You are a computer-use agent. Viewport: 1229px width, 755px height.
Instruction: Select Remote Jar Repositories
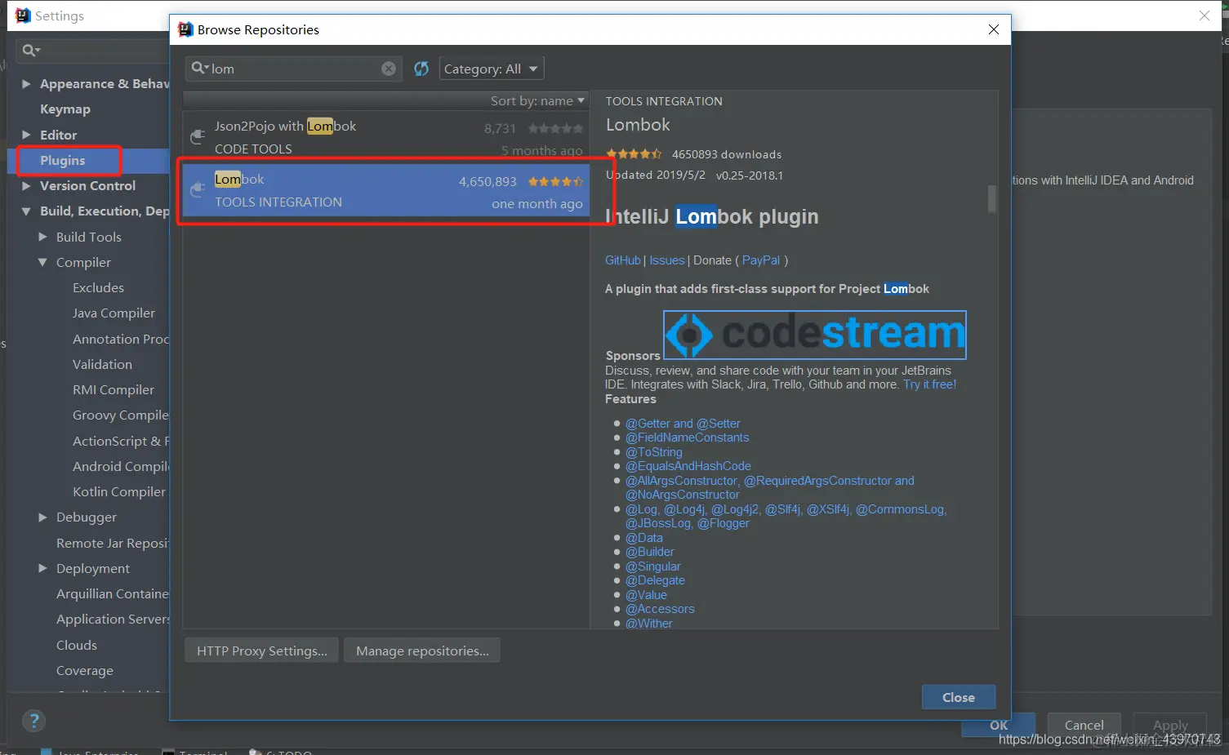pos(112,543)
